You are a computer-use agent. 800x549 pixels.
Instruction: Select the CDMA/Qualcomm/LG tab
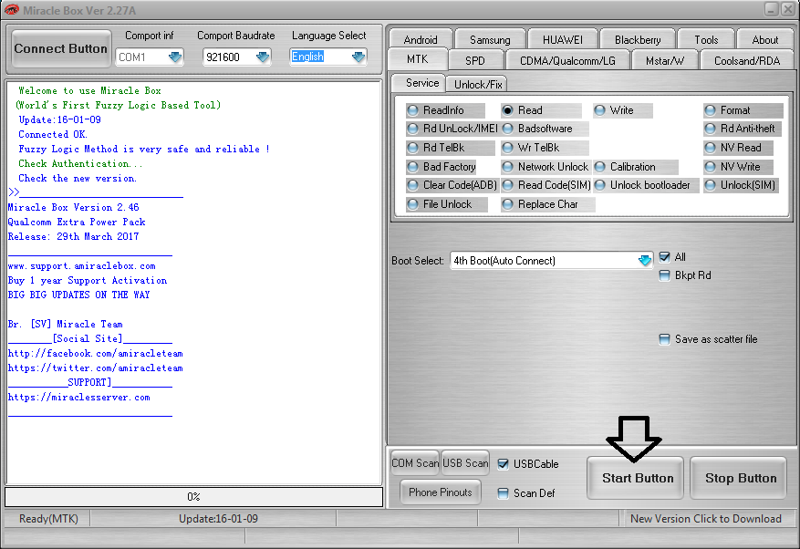point(567,61)
